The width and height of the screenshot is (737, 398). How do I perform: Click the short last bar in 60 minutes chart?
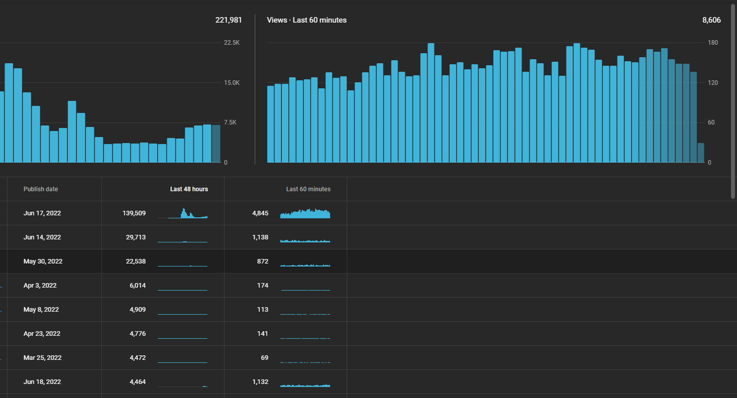(x=701, y=153)
